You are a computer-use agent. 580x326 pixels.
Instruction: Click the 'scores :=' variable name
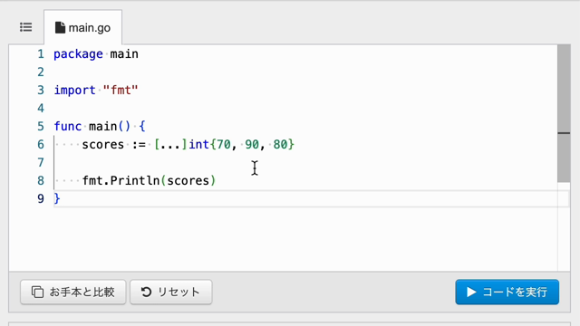(102, 145)
